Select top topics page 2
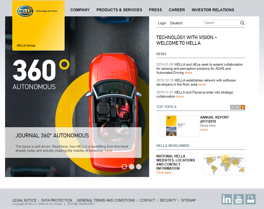Screen dimensions: 264x209 point(238,107)
